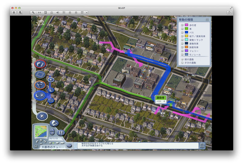This screenshot has height=164, width=243.
Task: Click the pink 歩行者 color swatch
Action: click(x=187, y=25)
